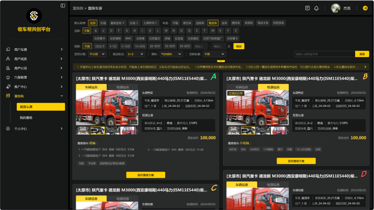Click the 个人中心 profile icon
This screenshot has width=374, height=210.
(x=8, y=128)
